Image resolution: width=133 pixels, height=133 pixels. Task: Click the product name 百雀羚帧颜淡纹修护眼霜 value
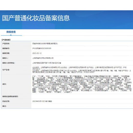[x=45, y=43]
